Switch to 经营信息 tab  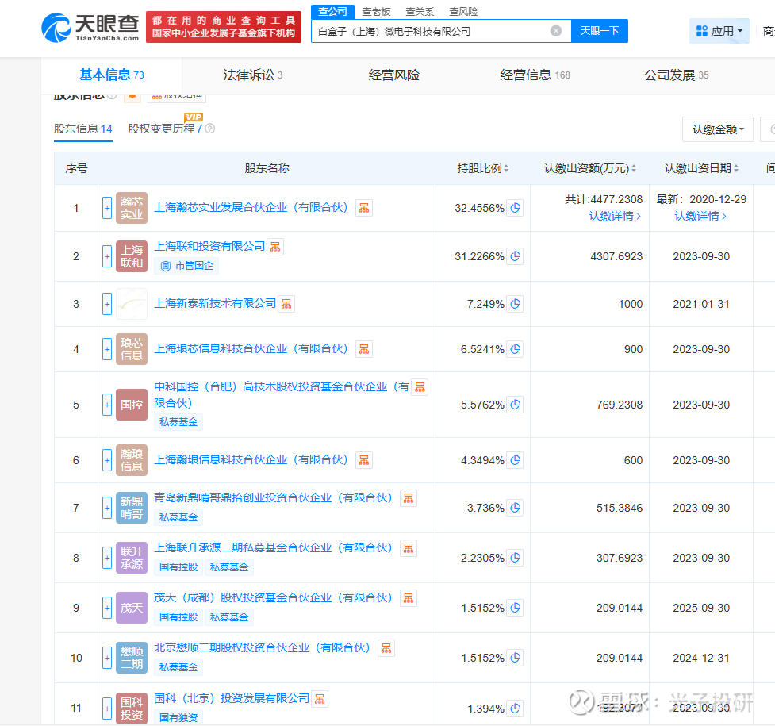535,75
